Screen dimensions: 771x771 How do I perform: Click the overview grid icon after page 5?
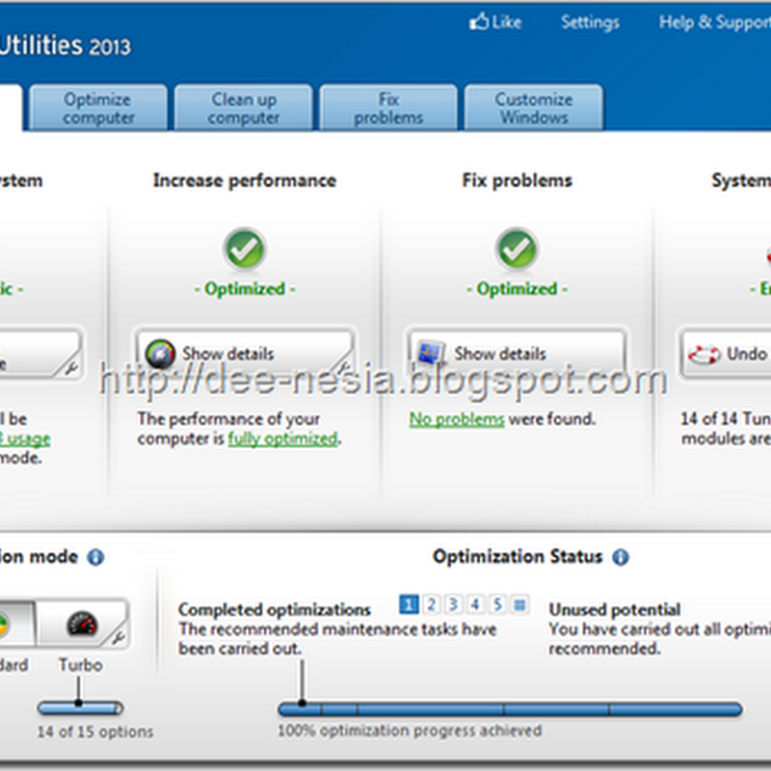519,604
